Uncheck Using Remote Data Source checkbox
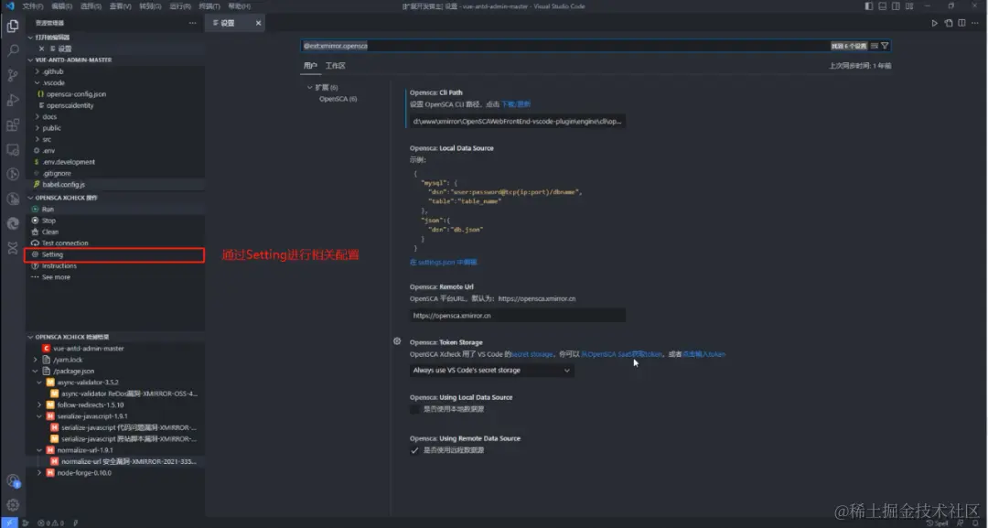988x528 pixels. 414,450
